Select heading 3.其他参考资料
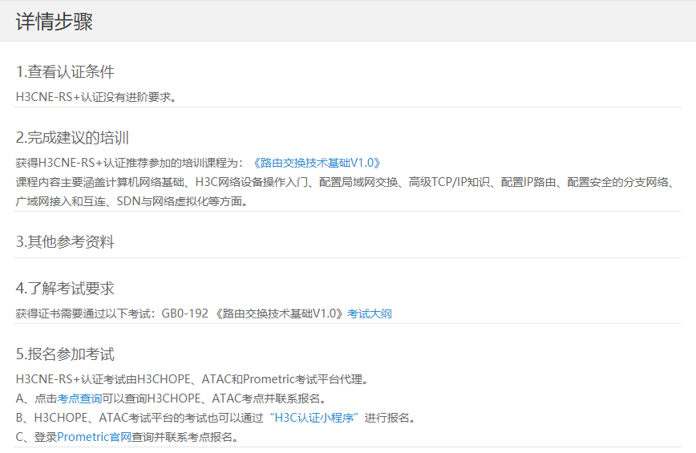696x453 pixels. 65,242
